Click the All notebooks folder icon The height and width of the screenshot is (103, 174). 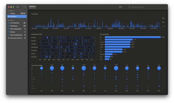point(9,23)
